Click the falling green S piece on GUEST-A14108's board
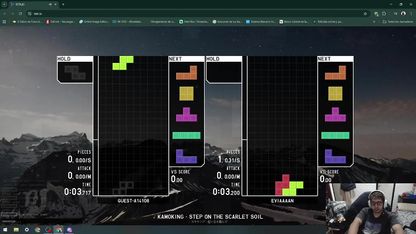 click(123, 63)
